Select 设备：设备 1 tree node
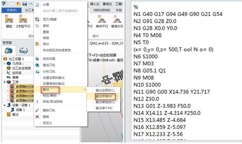Image resolution: width=242 pixels, height=144 pixels. [21, 105]
